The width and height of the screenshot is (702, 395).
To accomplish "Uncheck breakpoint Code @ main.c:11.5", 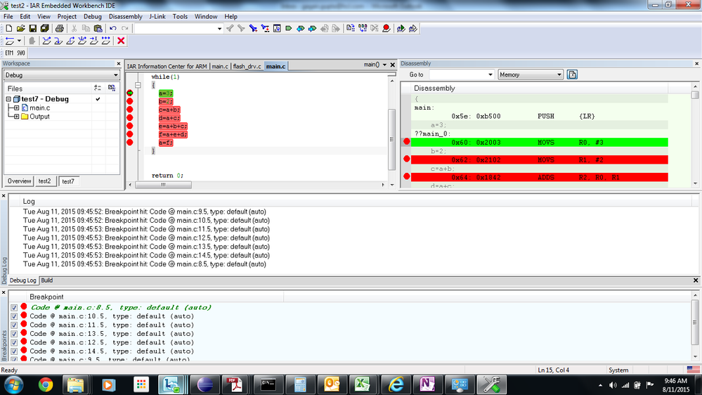I will point(14,325).
